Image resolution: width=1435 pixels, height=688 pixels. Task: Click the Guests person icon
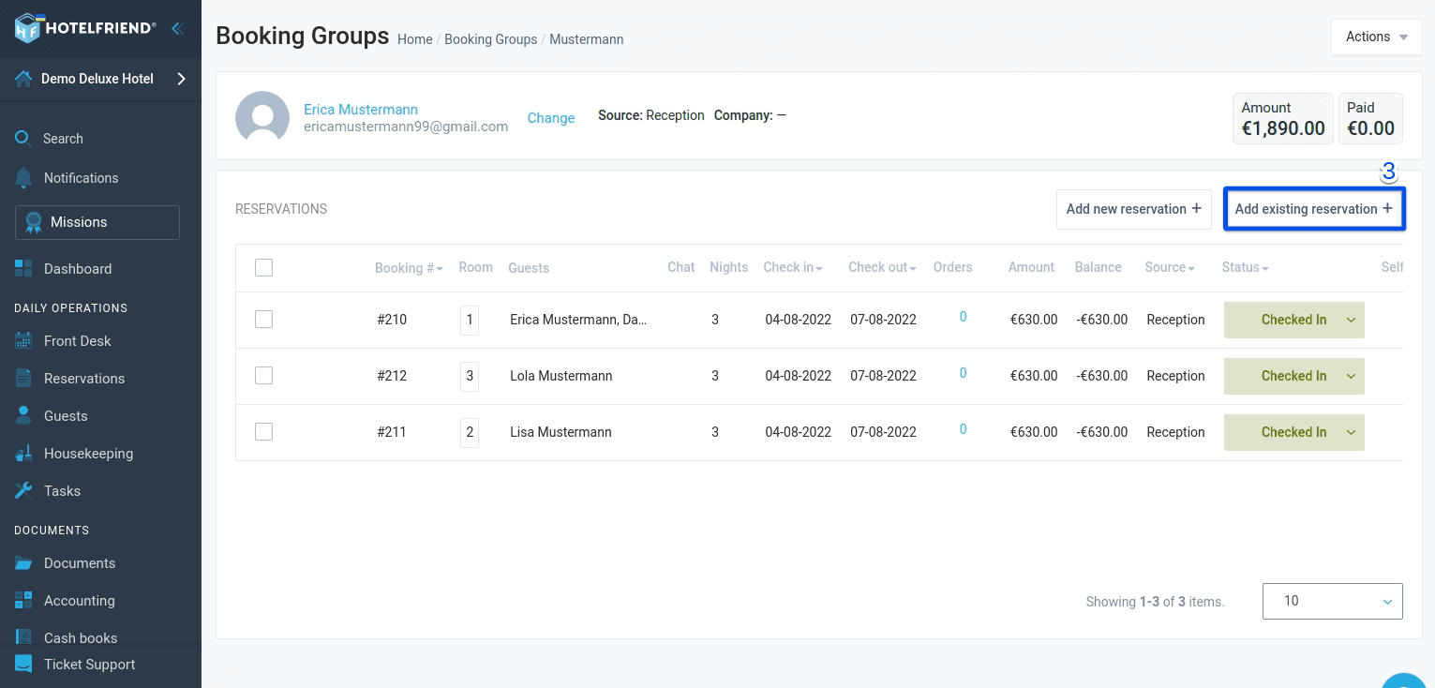pos(23,415)
